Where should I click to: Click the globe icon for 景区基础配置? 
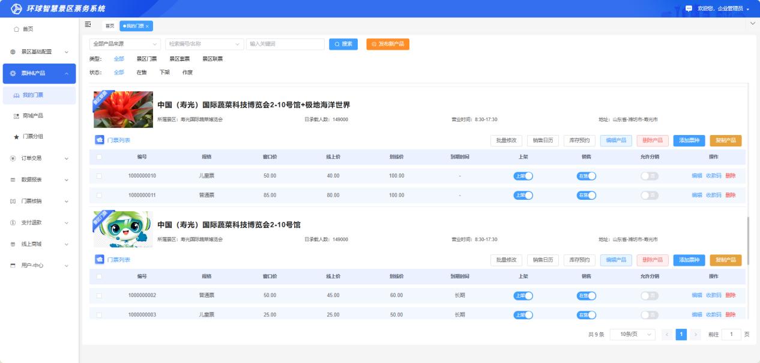(x=13, y=52)
